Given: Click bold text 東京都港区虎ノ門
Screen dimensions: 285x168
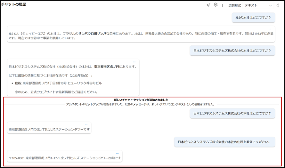Looking at the screenshot, I should pos(107,67).
